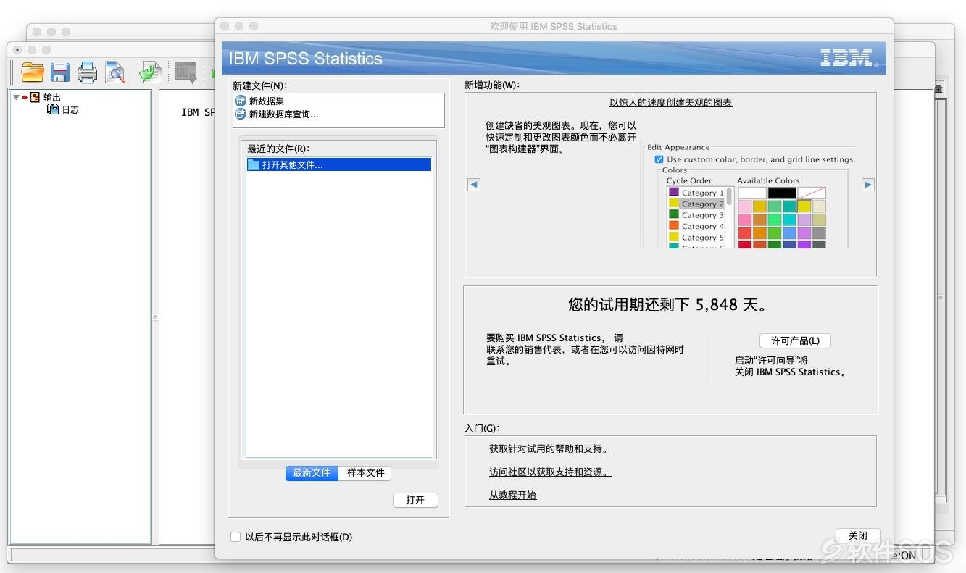The height and width of the screenshot is (573, 966).
Task: Select Category 1 in Cycle Order list
Action: point(696,193)
